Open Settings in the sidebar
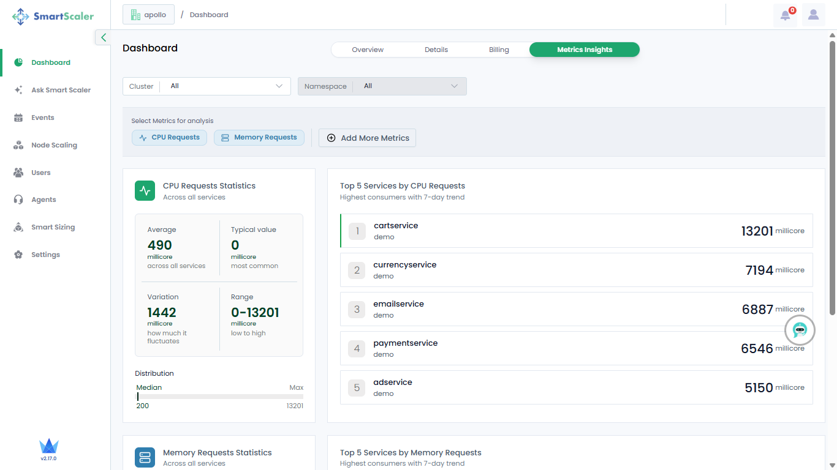 45,255
